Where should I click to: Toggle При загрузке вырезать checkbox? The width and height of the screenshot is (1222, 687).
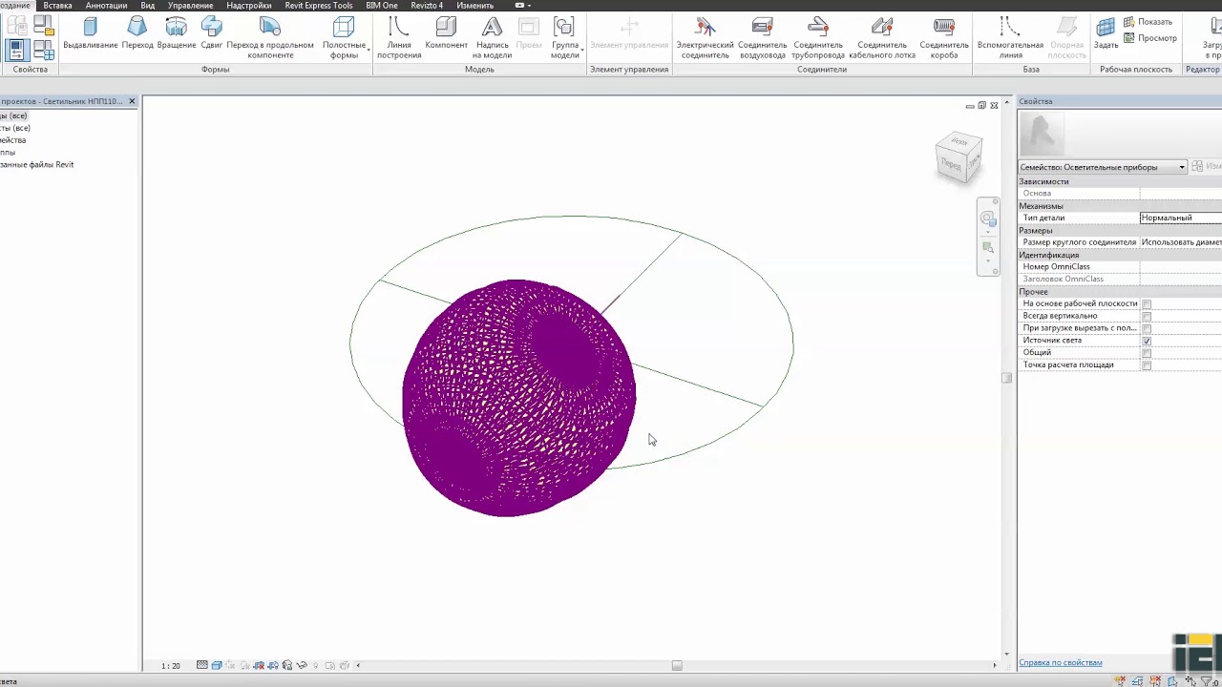tap(1147, 328)
